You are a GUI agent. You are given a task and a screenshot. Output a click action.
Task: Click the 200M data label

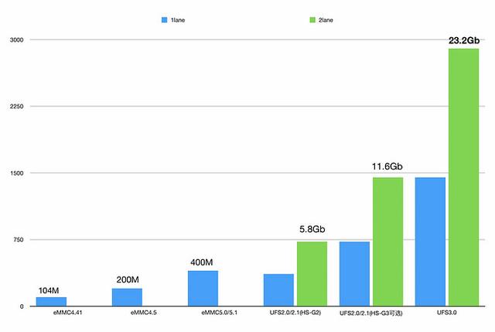(128, 279)
